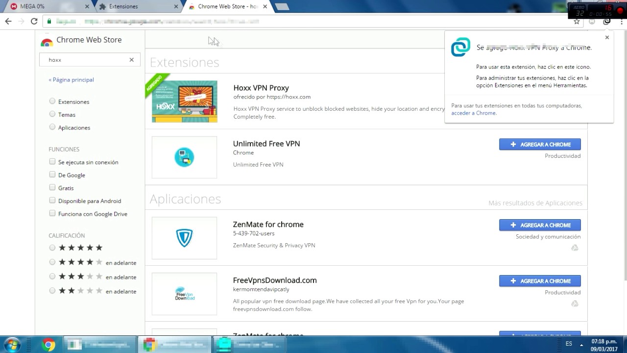Open the Hoxx VPN Proxy title
The height and width of the screenshot is (353, 627).
(261, 88)
